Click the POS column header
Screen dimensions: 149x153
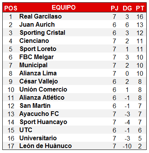(x=11, y=8)
